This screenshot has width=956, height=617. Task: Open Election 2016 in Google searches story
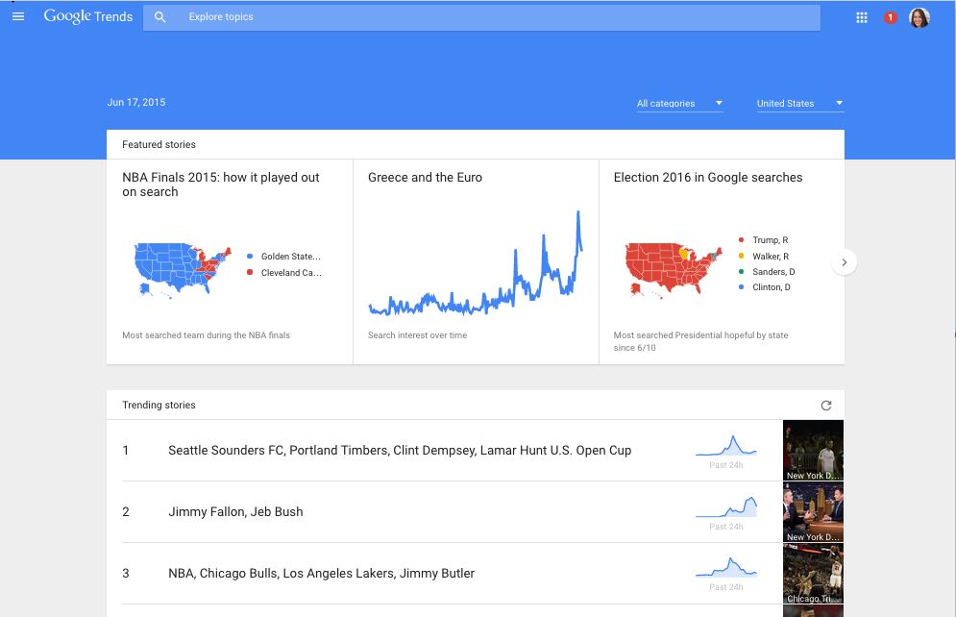click(722, 262)
